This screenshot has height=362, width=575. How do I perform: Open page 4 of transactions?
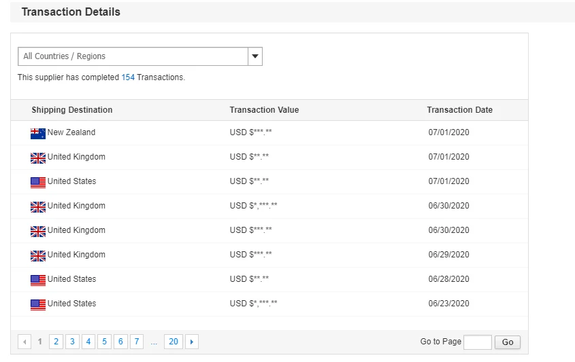[88, 342]
